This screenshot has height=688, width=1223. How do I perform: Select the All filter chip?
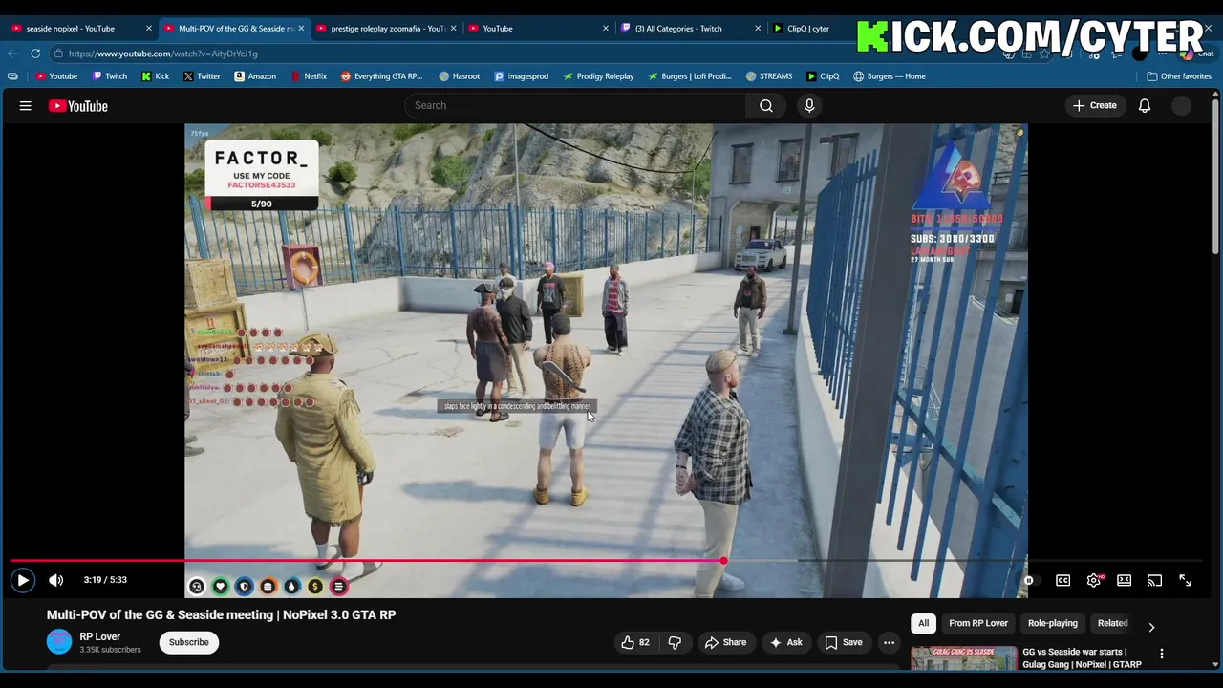(923, 623)
